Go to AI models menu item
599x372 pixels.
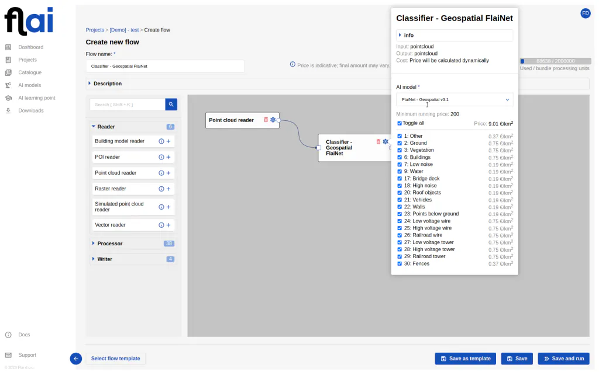pyautogui.click(x=29, y=85)
